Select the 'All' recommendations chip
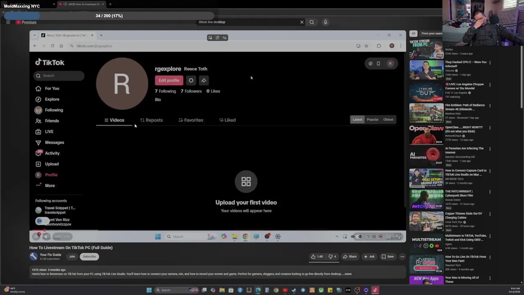Image resolution: width=524 pixels, height=295 pixels. 413,34
